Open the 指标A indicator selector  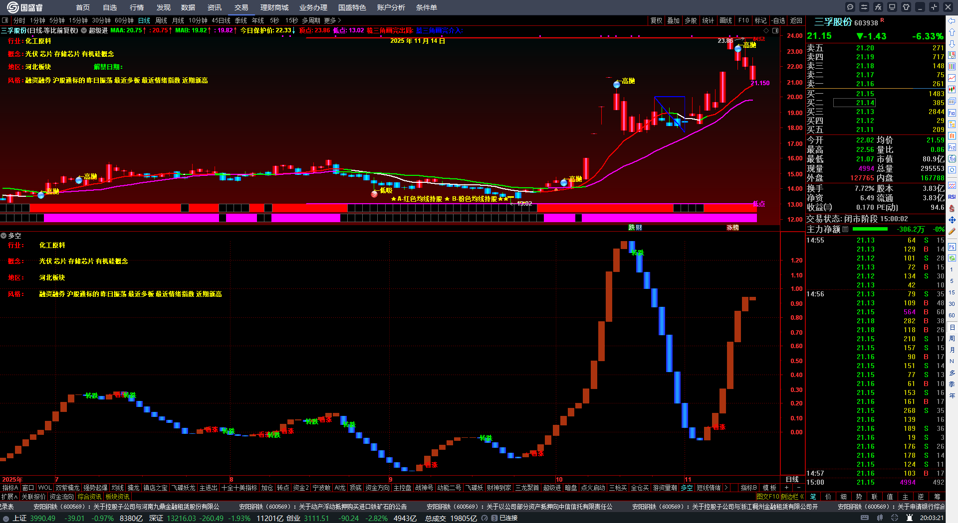tap(10, 488)
